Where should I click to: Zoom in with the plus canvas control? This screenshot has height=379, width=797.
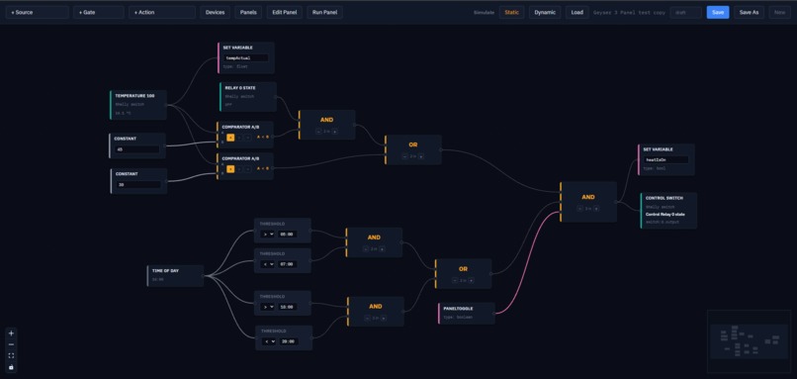[11, 333]
